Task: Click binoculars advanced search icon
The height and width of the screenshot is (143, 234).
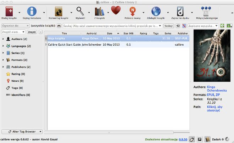Action: click(x=59, y=26)
